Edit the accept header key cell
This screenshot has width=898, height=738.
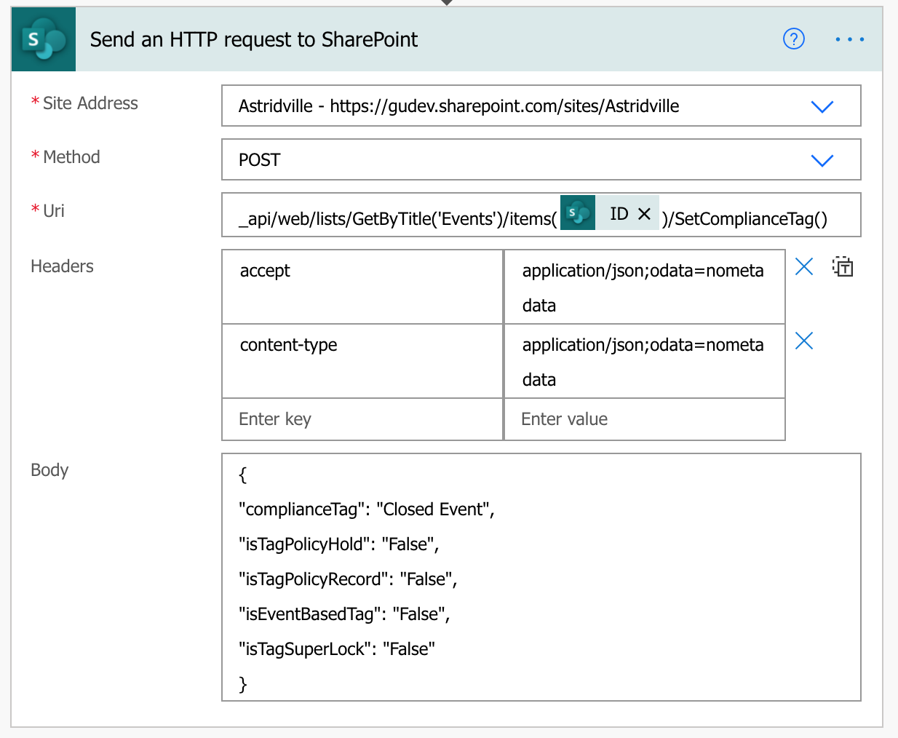tap(362, 287)
